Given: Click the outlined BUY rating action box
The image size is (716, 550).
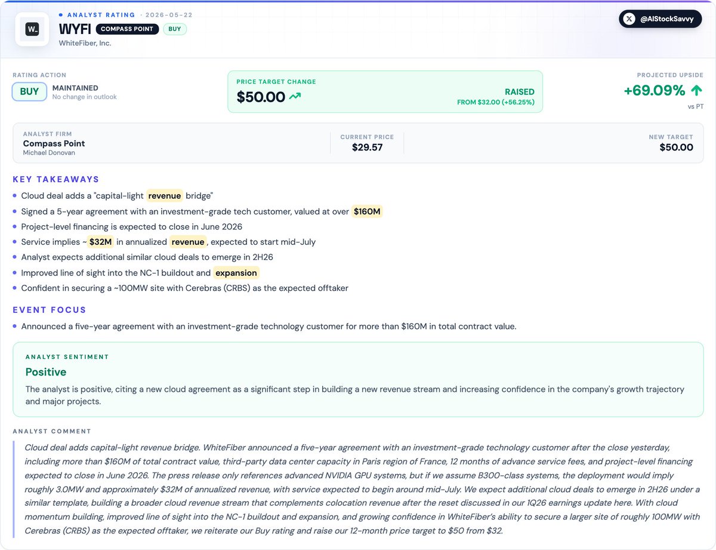Looking at the screenshot, I should (x=29, y=91).
